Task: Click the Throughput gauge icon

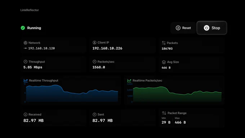Action: click(25, 62)
